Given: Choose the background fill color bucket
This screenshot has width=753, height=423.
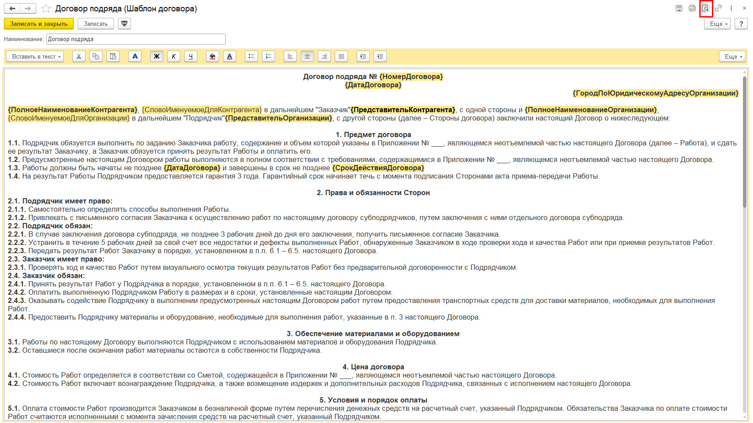Looking at the screenshot, I should coord(213,56).
